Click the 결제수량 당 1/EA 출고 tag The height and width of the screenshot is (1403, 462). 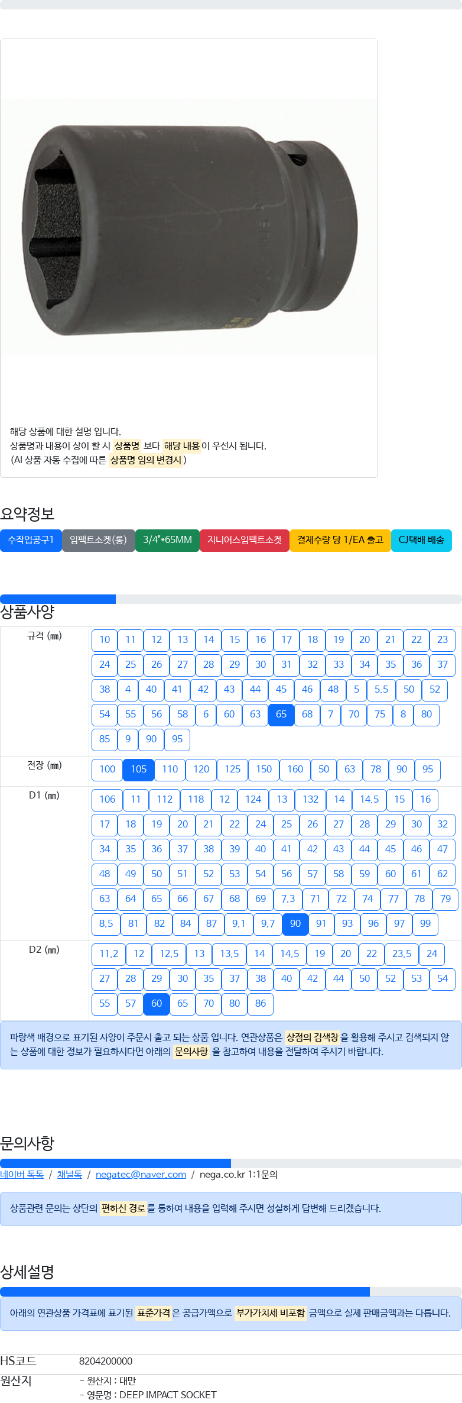340,540
